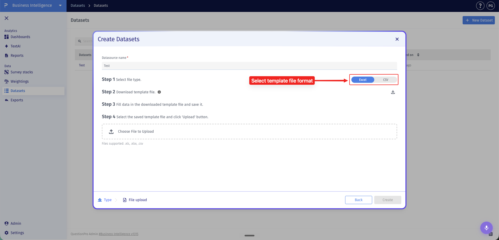The image size is (499, 240).
Task: Open Weightings section
Action: [x=19, y=81]
